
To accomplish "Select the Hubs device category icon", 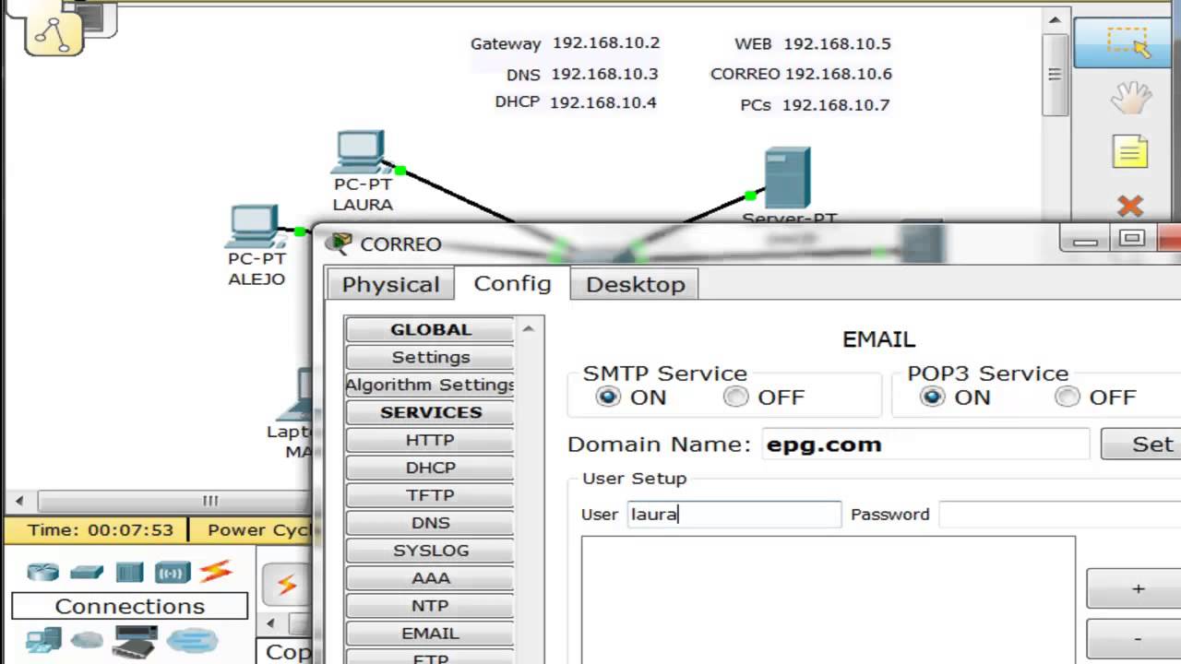I will [x=129, y=573].
